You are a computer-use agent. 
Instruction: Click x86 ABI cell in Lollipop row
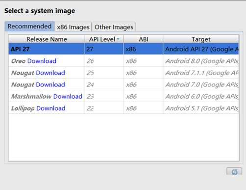pos(144,108)
